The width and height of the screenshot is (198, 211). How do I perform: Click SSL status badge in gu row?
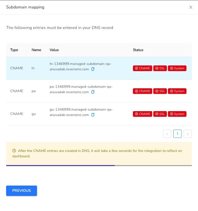[x=160, y=114]
